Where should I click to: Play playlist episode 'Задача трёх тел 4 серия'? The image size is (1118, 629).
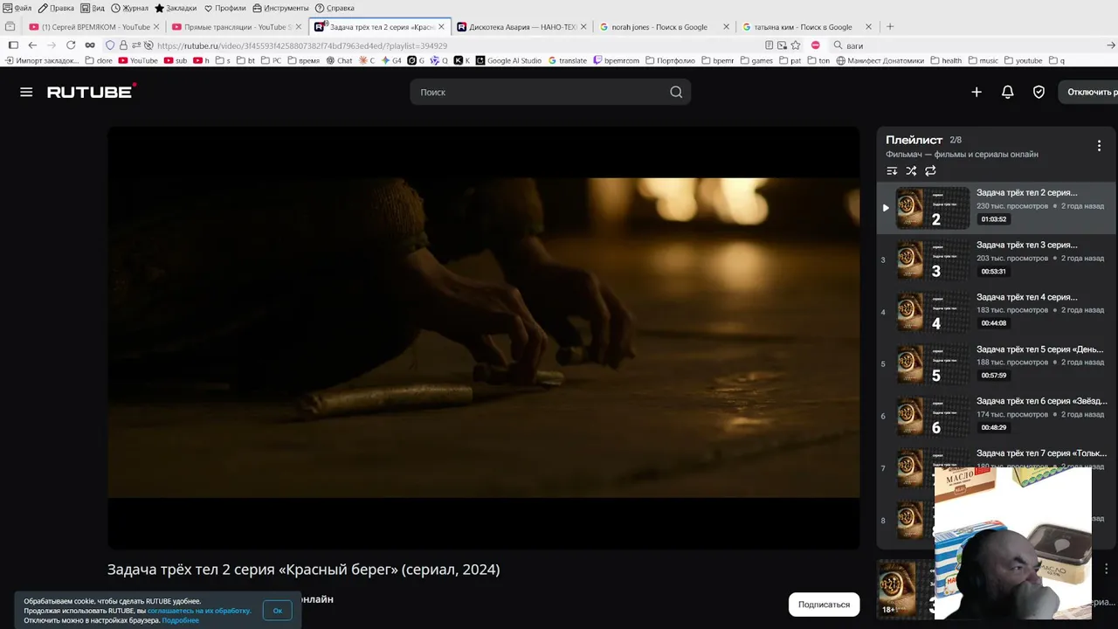point(996,312)
